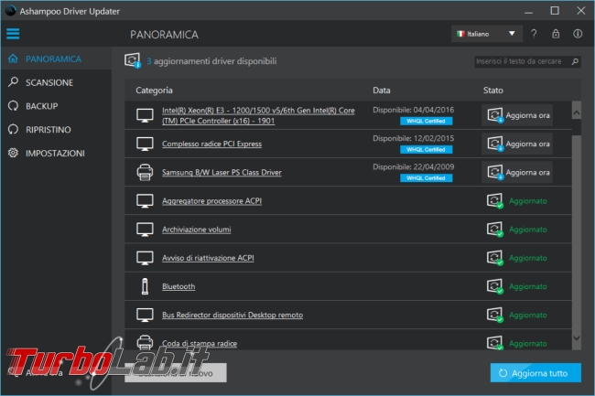This screenshot has width=595, height=396.
Task: Click printer icon for Samsung B/W Laser driver
Action: 145,172
